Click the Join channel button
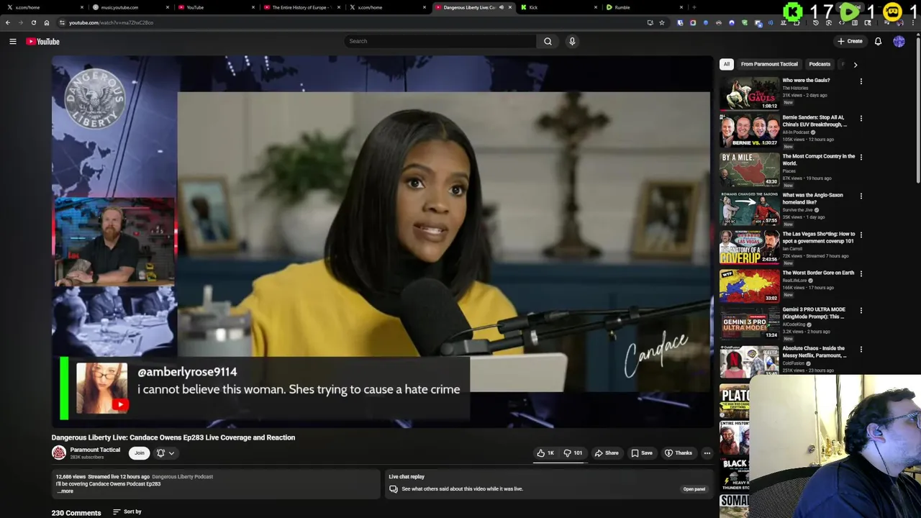Screen dimensions: 921x518 click(140, 453)
